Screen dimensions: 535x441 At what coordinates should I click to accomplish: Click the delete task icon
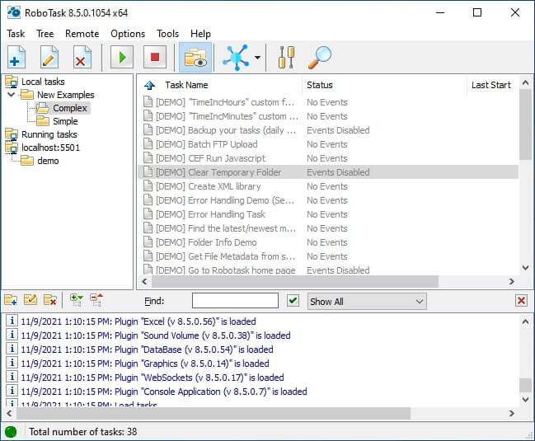pos(82,58)
